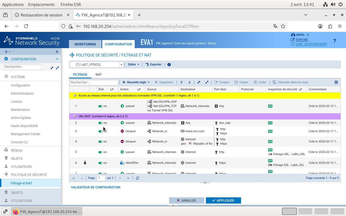The image size is (346, 216).
Task: Open a new browser tab
Action: [139, 15]
